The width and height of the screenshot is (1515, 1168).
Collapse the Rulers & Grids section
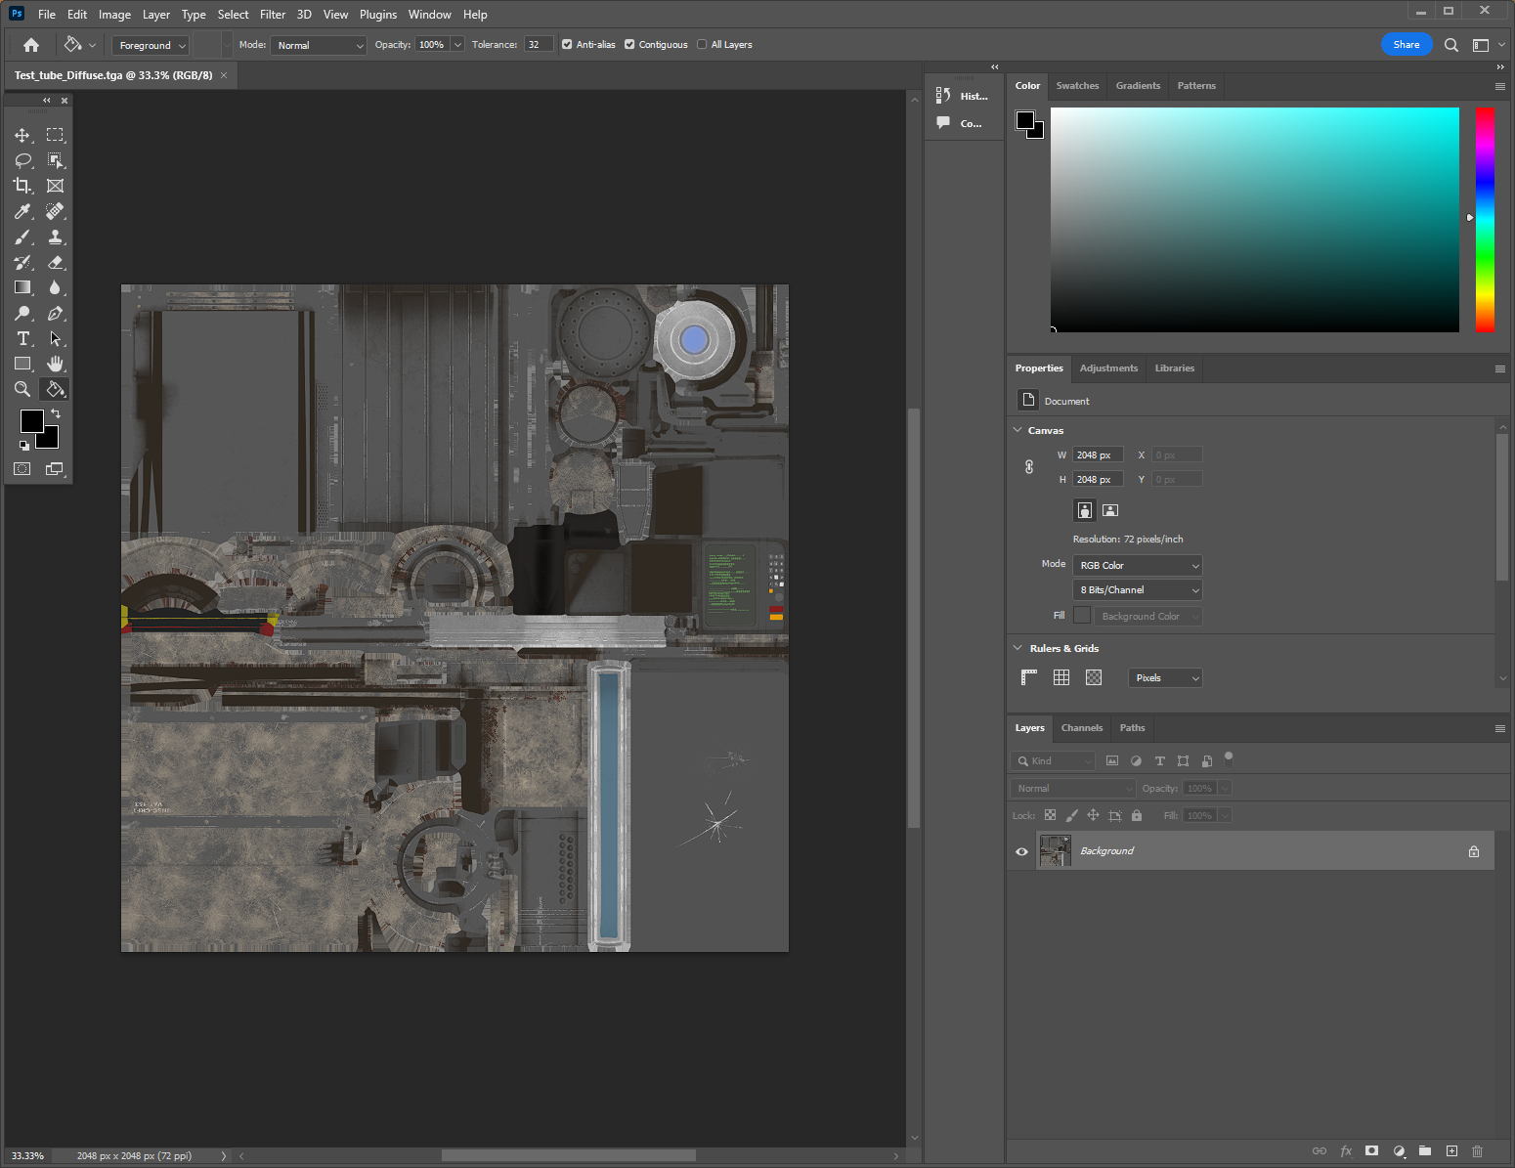[1017, 647]
